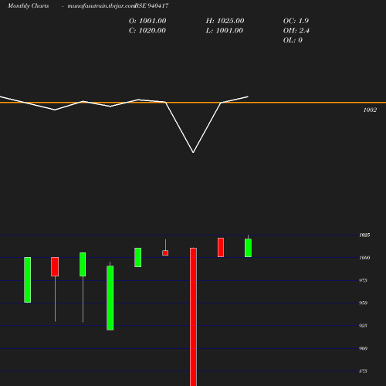Viewport: 386px width, 386px height.
Task: Click the 875 price axis label
Action: (363, 371)
